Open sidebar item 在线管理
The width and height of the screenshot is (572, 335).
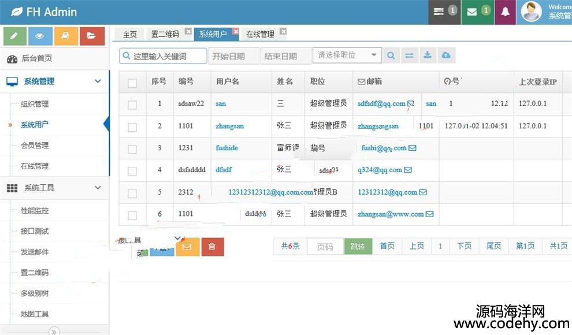35,166
